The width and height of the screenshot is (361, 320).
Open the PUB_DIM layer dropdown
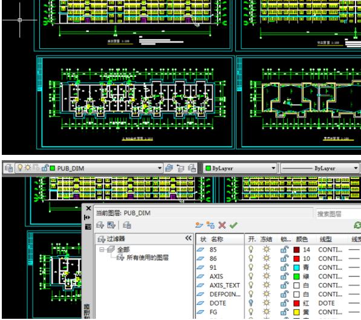click(x=160, y=168)
